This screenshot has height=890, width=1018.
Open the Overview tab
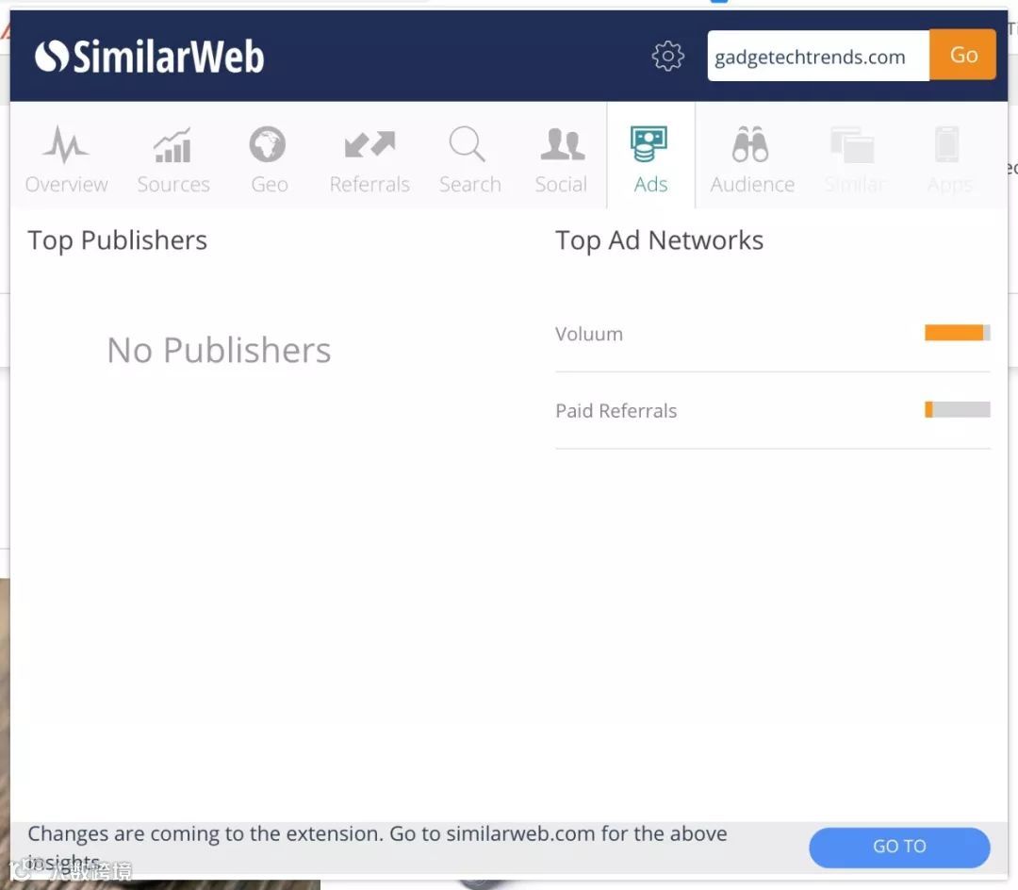[x=66, y=159]
